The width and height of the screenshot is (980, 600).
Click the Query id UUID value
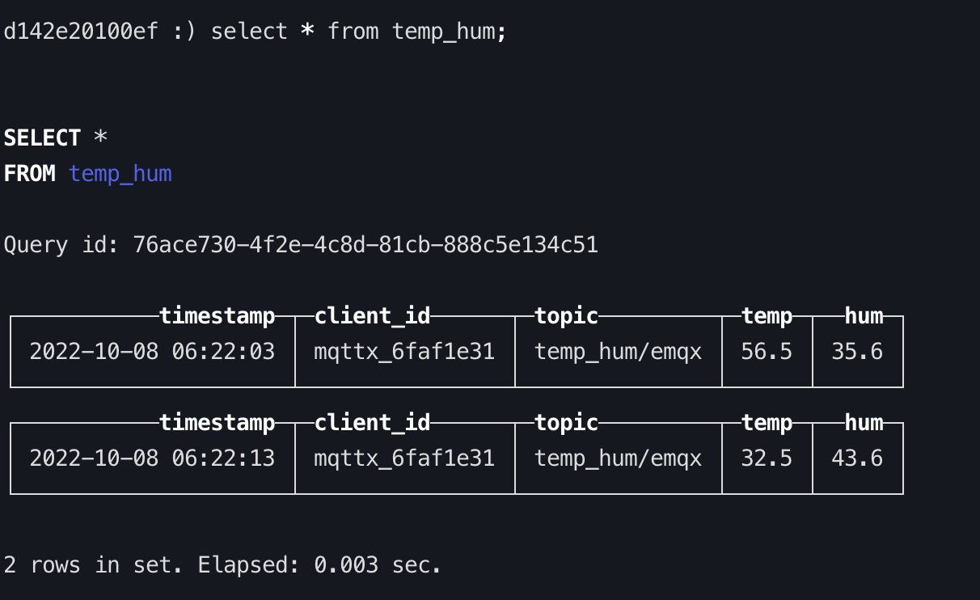coord(365,245)
